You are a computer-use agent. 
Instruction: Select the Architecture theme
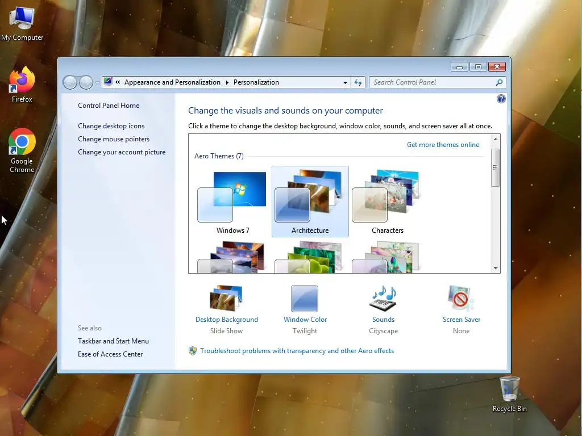[x=310, y=202]
